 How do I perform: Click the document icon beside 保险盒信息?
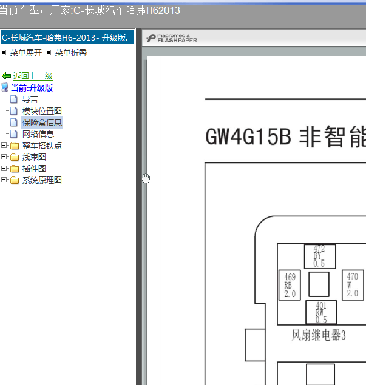14,122
